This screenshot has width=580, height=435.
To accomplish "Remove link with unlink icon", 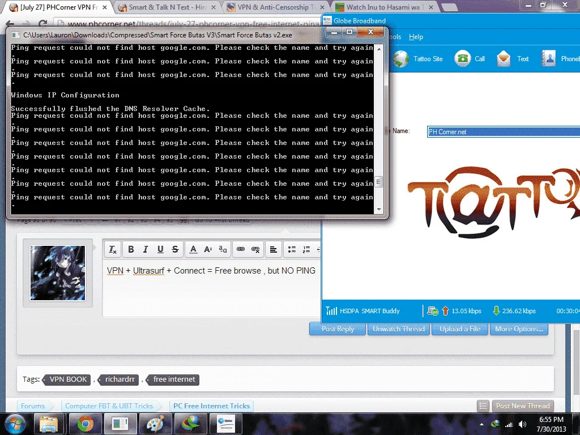I will pos(255,249).
